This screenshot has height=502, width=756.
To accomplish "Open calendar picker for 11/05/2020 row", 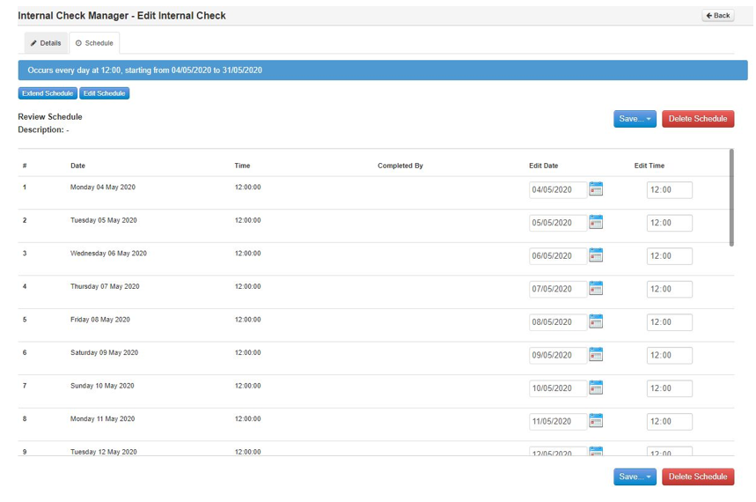I will [x=596, y=421].
